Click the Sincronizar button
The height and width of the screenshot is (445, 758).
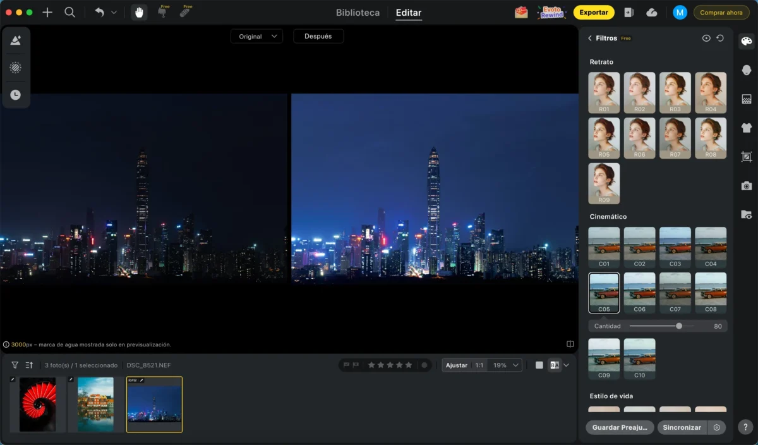tap(682, 427)
